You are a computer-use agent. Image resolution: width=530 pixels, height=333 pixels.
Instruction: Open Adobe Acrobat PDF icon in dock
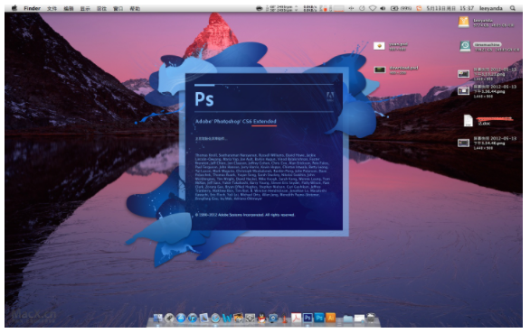[x=296, y=318]
